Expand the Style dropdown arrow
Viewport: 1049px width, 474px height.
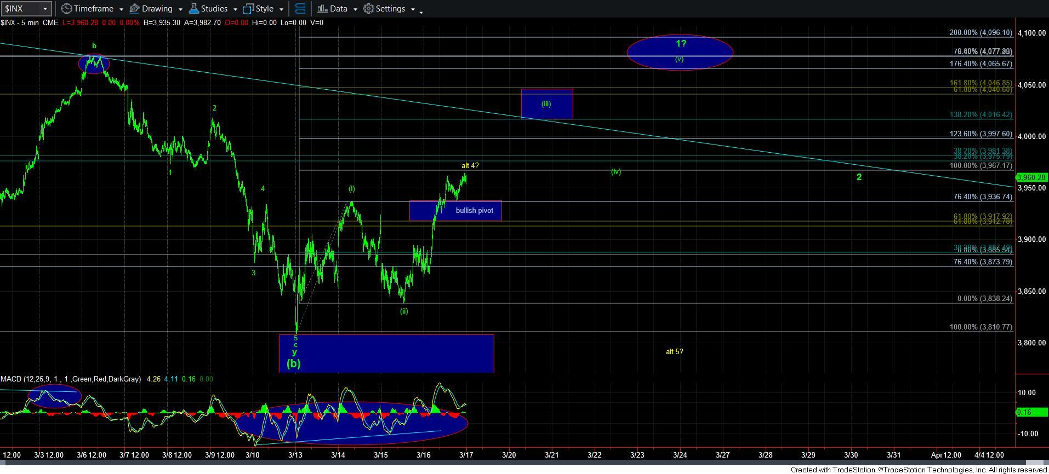[x=281, y=9]
